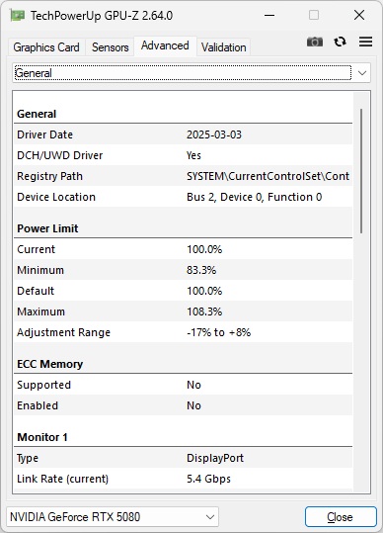Click the Adjustment Range label
Image resolution: width=383 pixels, height=533 pixels.
[64, 332]
